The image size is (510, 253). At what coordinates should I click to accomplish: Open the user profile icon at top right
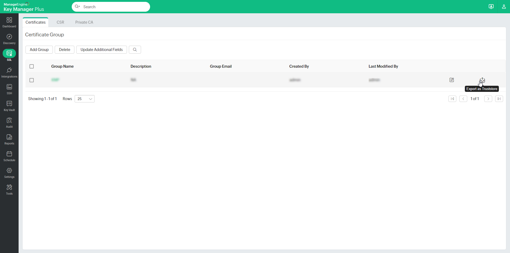pyautogui.click(x=504, y=7)
